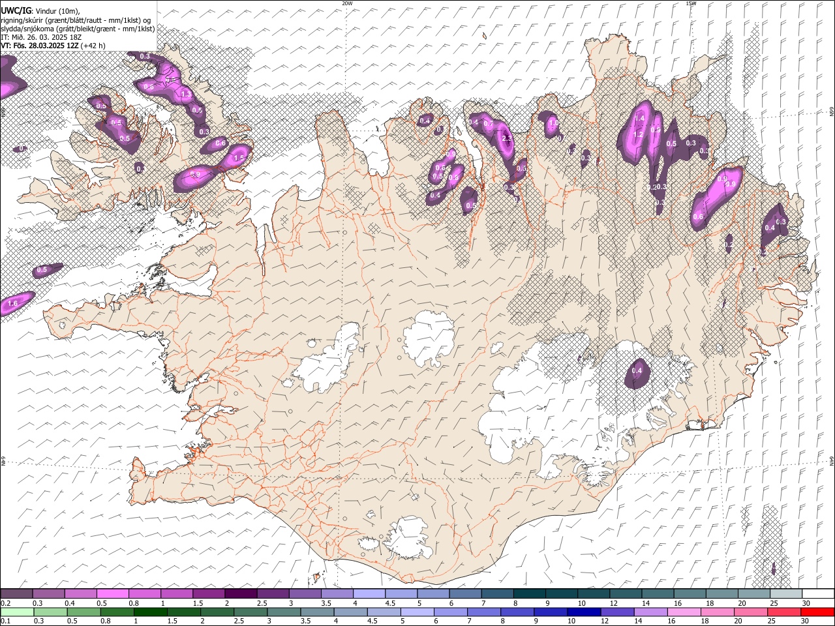Click the 20W longitude label

tap(348, 3)
